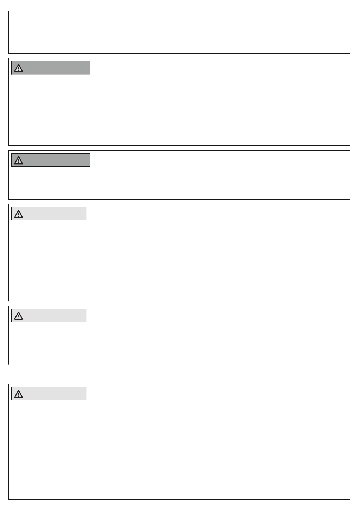Click the blank page margin below the last panel
This screenshot has height=521, width=358.
tap(179, 510)
